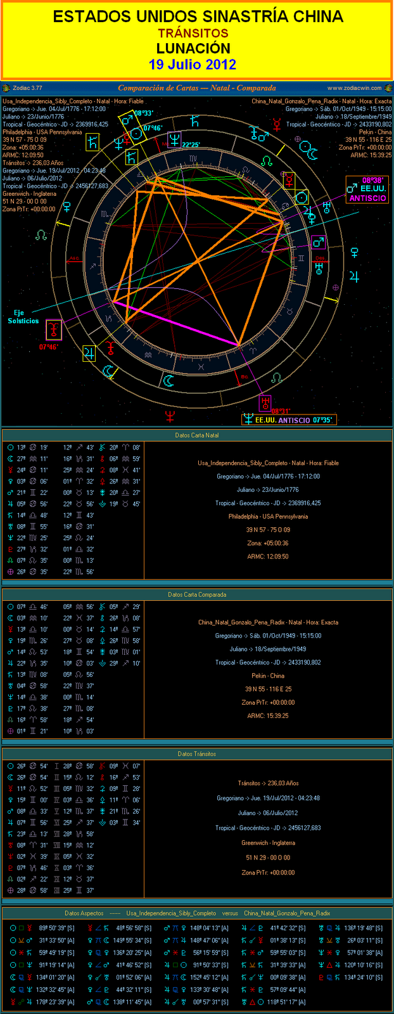Viewport: 394px width, 1014px height.
Task: Click ARMC: 15:39:25 in Datos Carta Comparada
Action: click(x=268, y=716)
